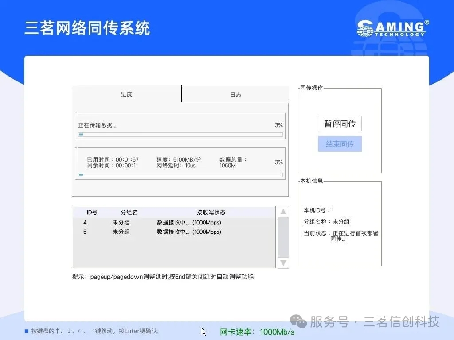
Task: Select the receiver row with ID 5
Action: click(173, 232)
